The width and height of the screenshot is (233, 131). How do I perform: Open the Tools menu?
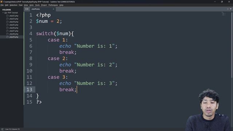point(37,5)
